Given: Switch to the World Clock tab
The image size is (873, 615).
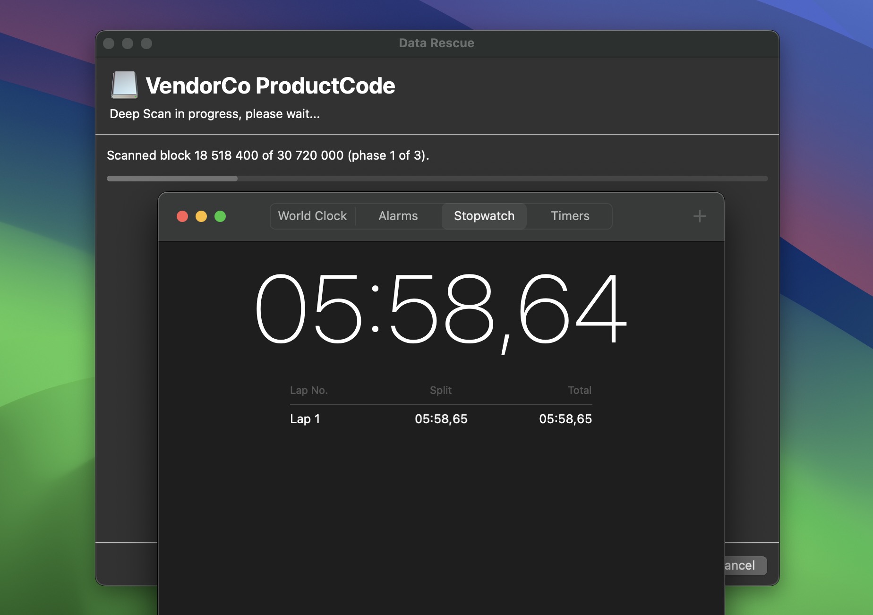Looking at the screenshot, I should 312,216.
